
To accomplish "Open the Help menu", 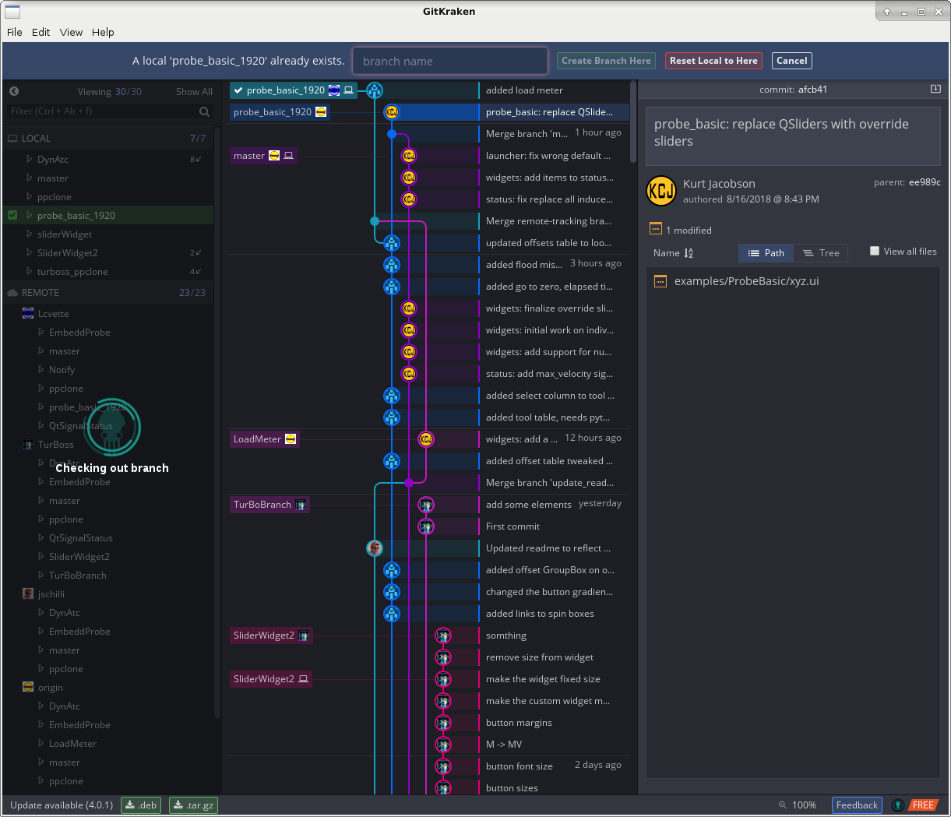I will point(103,32).
